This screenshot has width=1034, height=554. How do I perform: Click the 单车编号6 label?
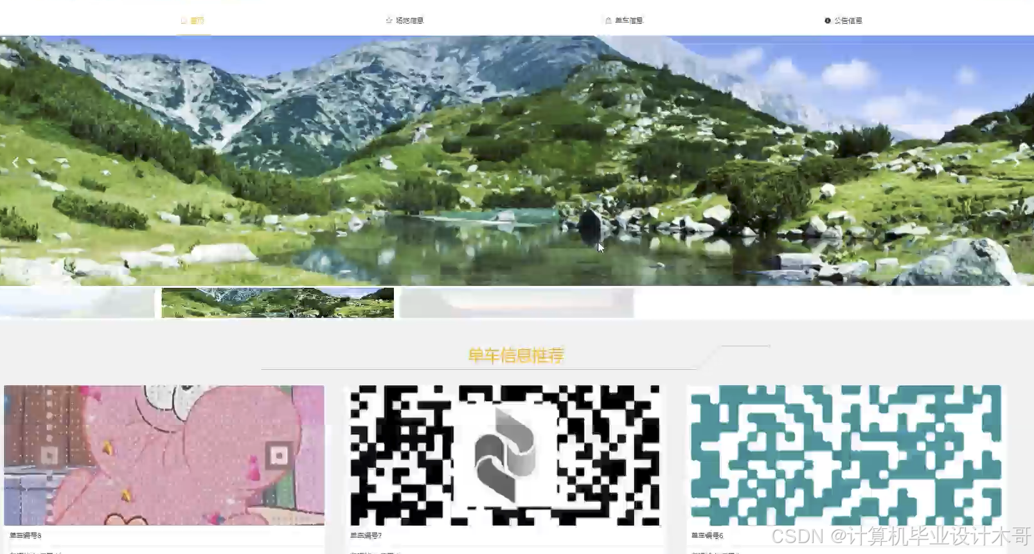pyautogui.click(x=708, y=535)
